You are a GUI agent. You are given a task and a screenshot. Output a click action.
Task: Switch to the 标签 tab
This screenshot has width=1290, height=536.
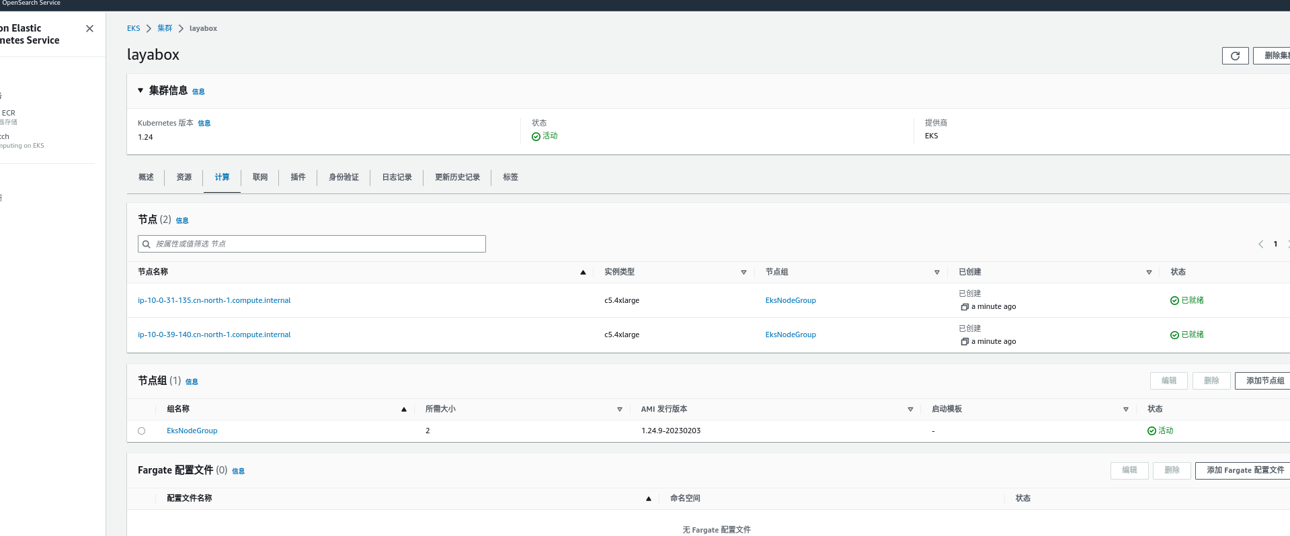pyautogui.click(x=510, y=177)
